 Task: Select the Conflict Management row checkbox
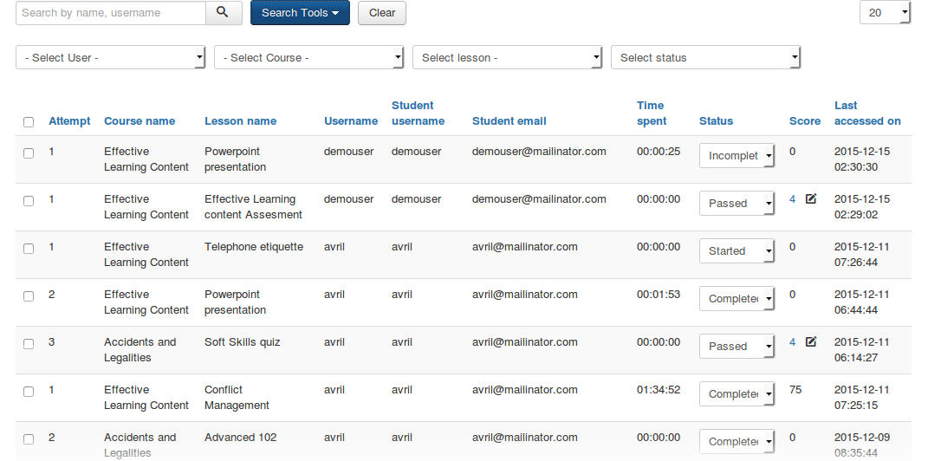click(x=29, y=392)
